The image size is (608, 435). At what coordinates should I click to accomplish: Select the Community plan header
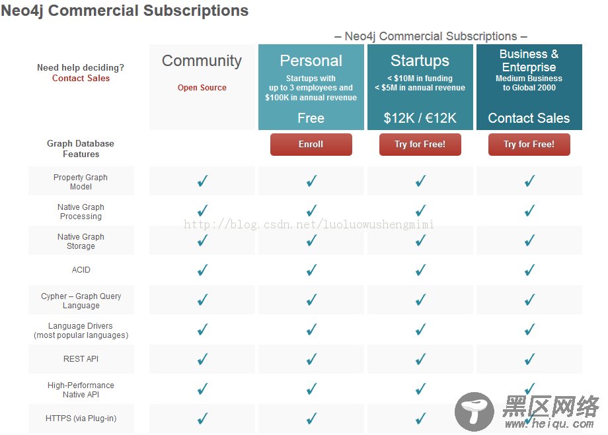pyautogui.click(x=202, y=87)
